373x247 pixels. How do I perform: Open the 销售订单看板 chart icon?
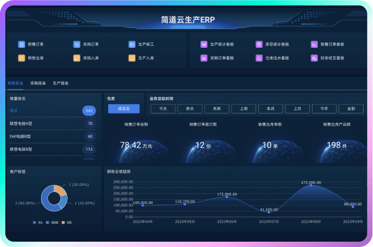[x=314, y=44]
